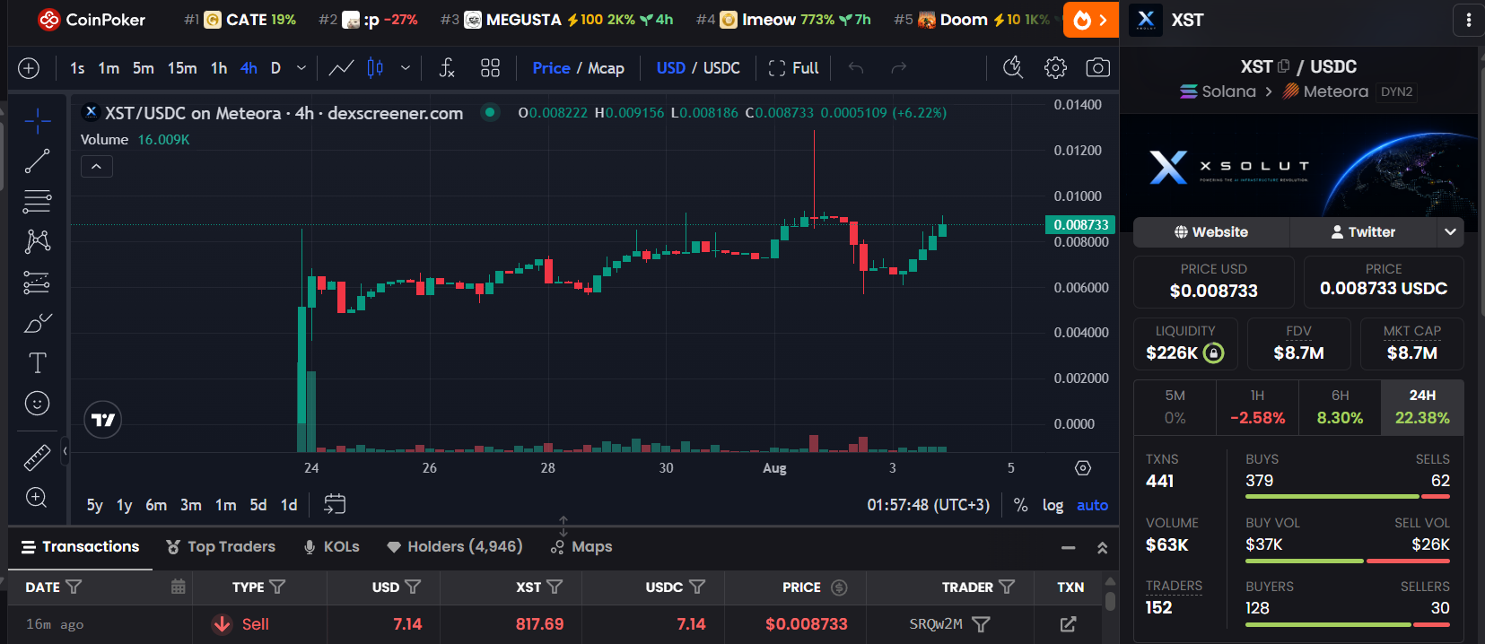The image size is (1485, 644).
Task: Redo the chart action
Action: click(899, 68)
